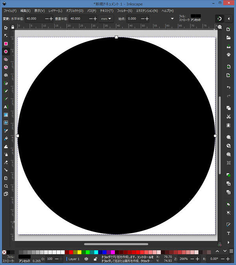236x265 pixels.
Task: Select the 3D Box tool
Action: pyautogui.click(x=6, y=67)
